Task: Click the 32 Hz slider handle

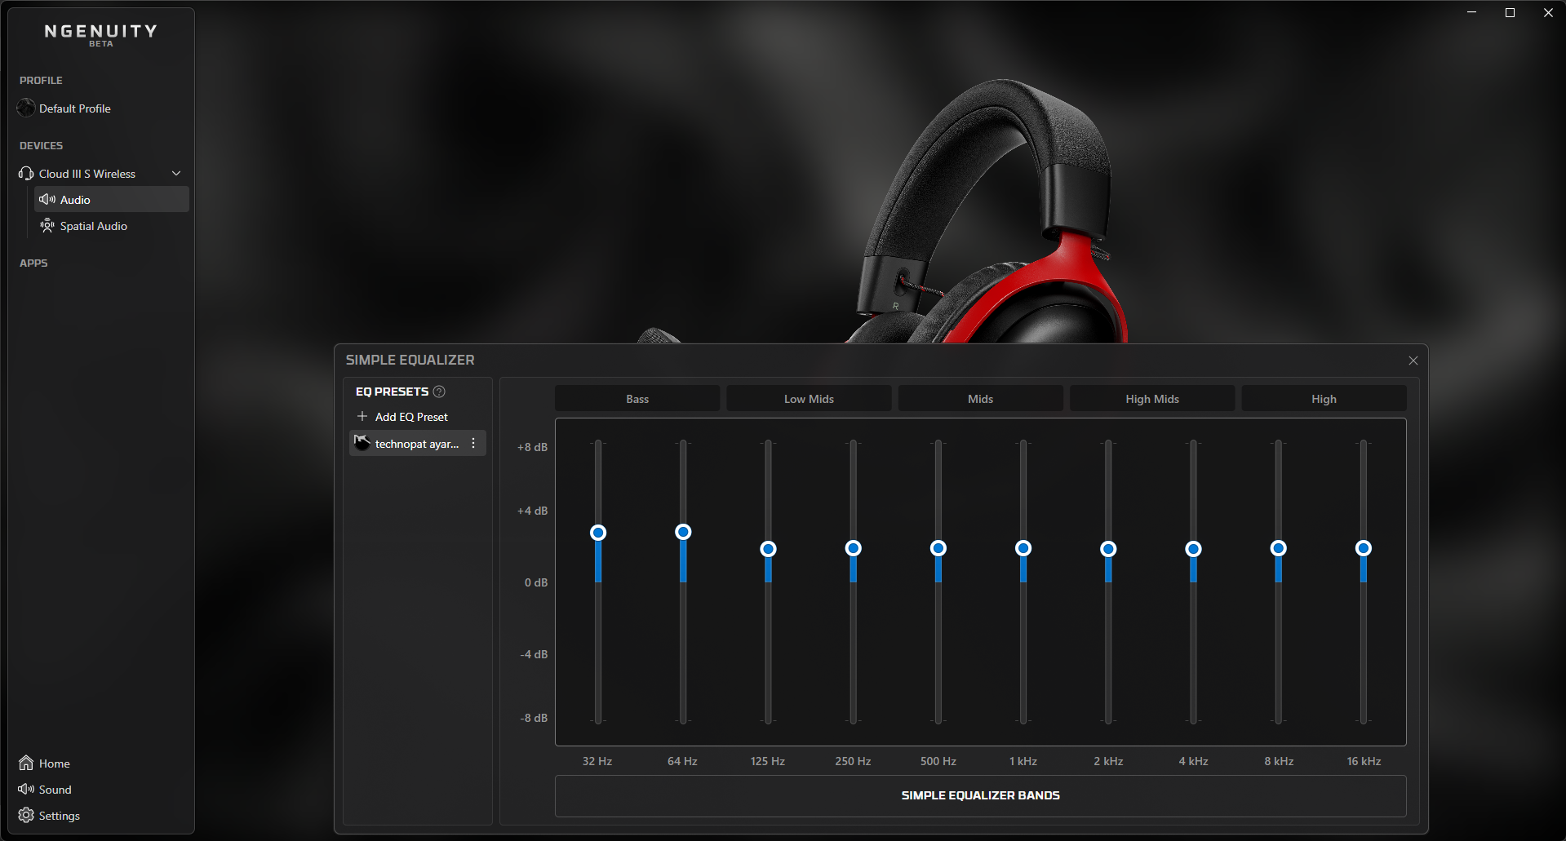Action: coord(598,533)
